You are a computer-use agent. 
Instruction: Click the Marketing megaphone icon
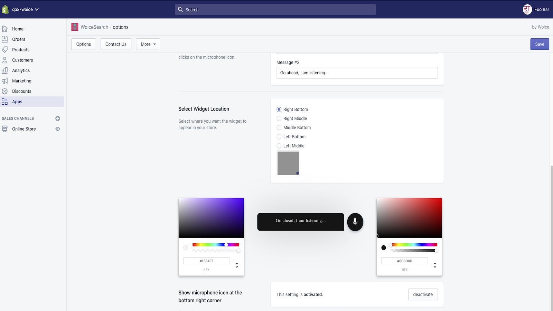click(x=5, y=81)
